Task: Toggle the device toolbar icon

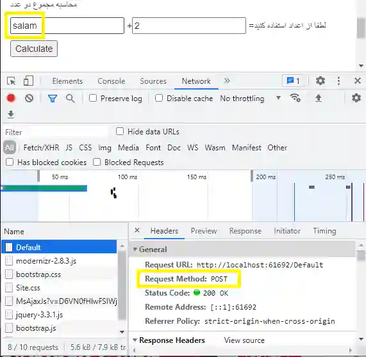Action: 28,81
